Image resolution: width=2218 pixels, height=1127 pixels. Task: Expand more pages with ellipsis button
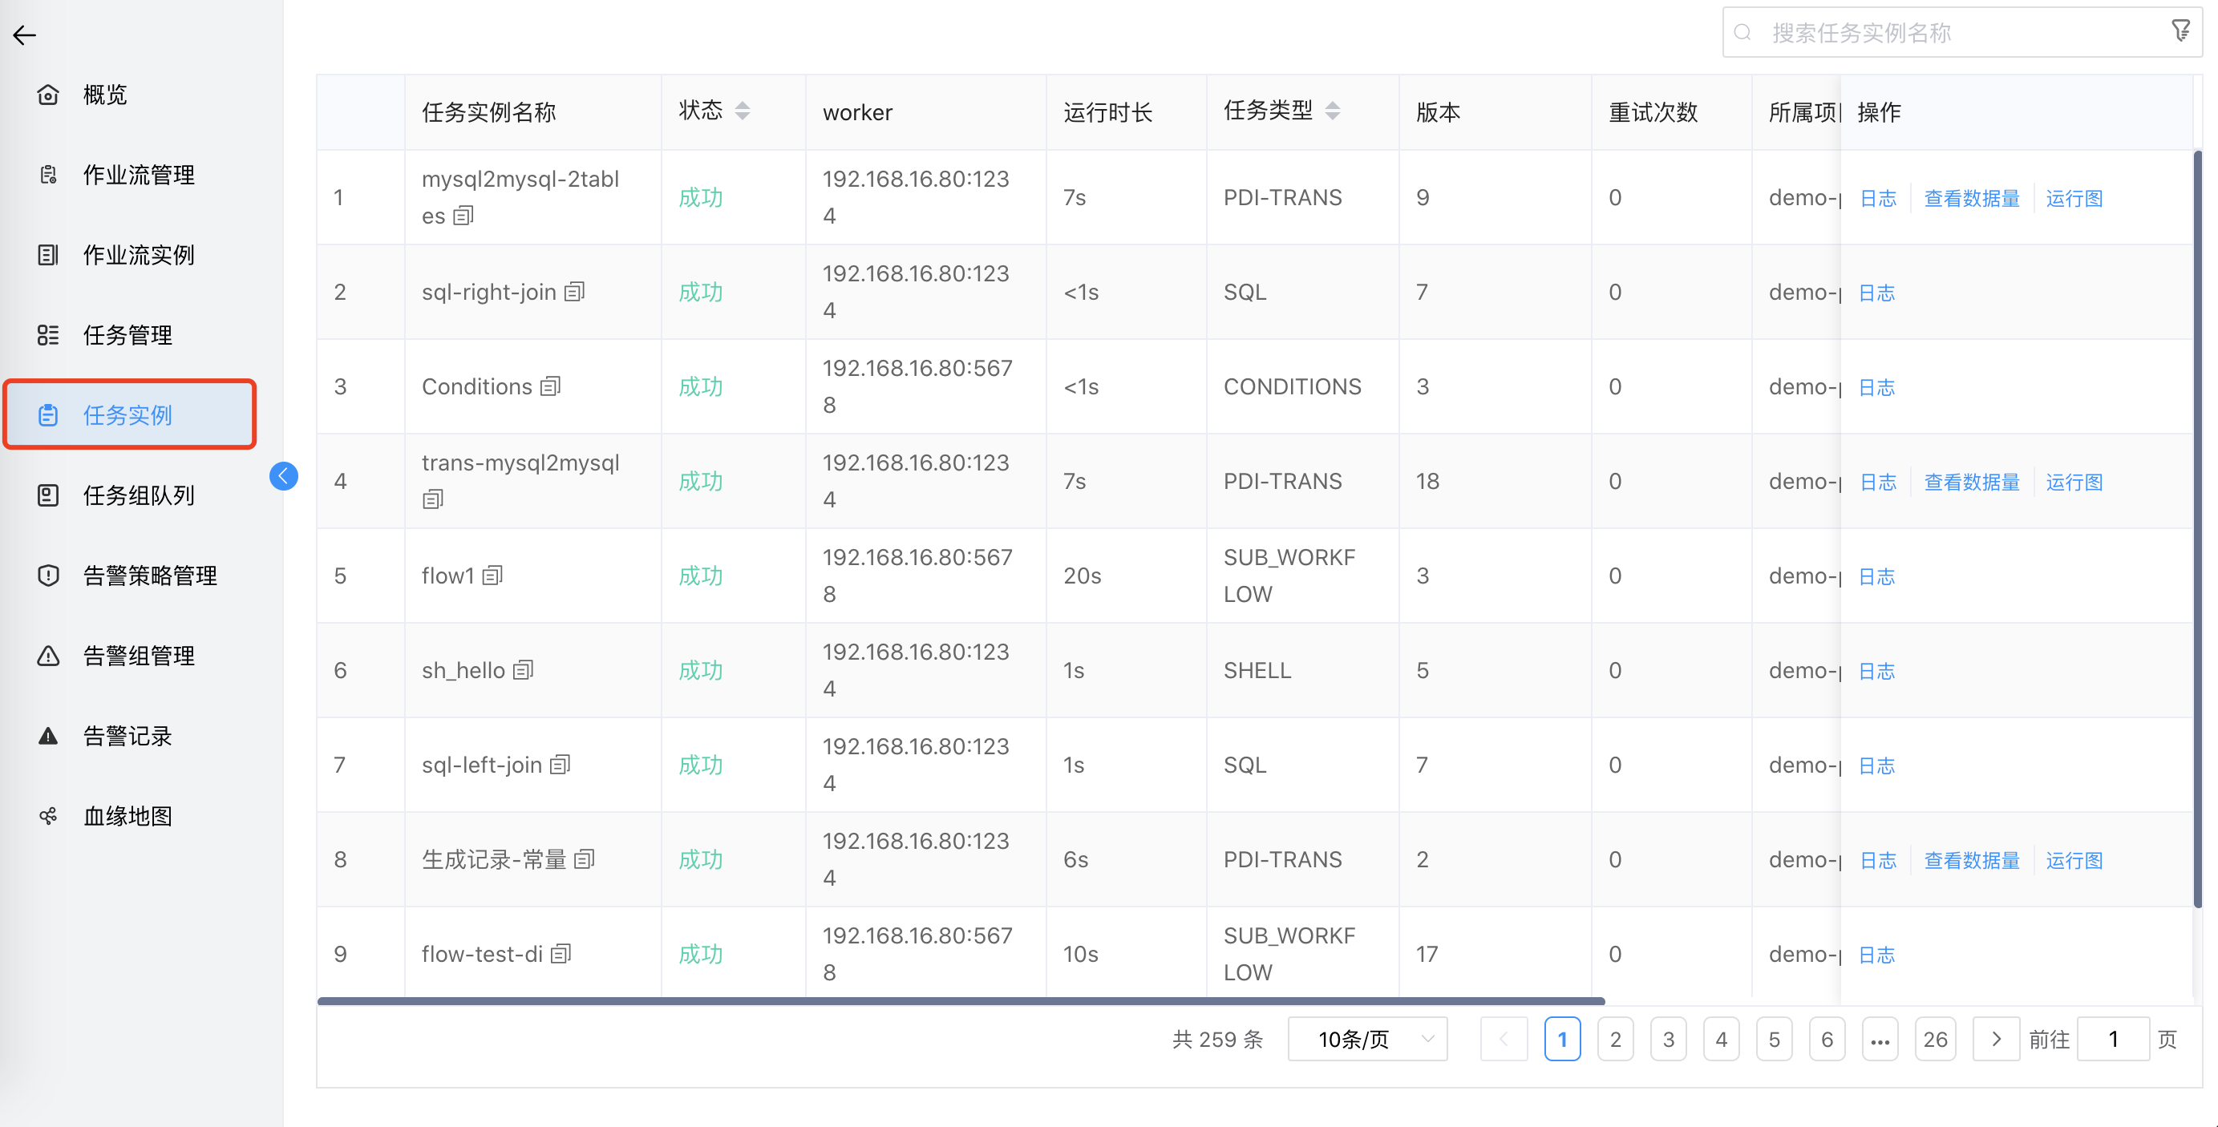[1880, 1039]
